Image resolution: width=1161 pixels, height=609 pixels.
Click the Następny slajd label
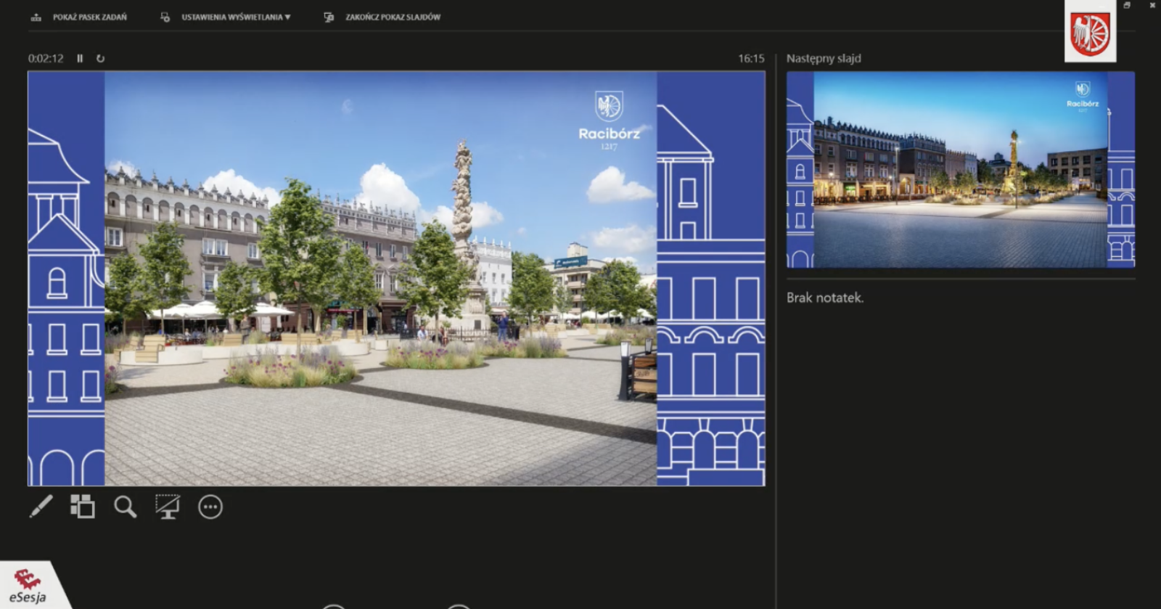pyautogui.click(x=824, y=58)
